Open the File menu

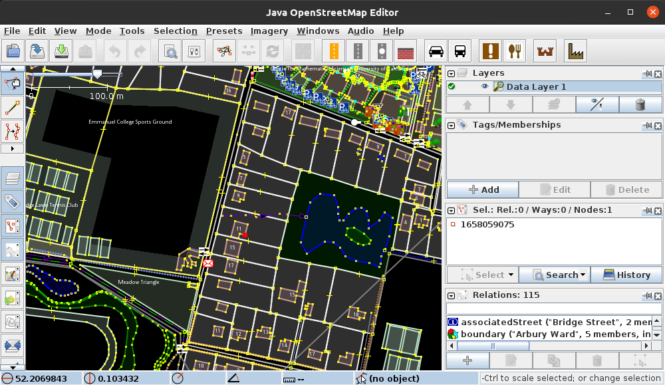pos(12,31)
